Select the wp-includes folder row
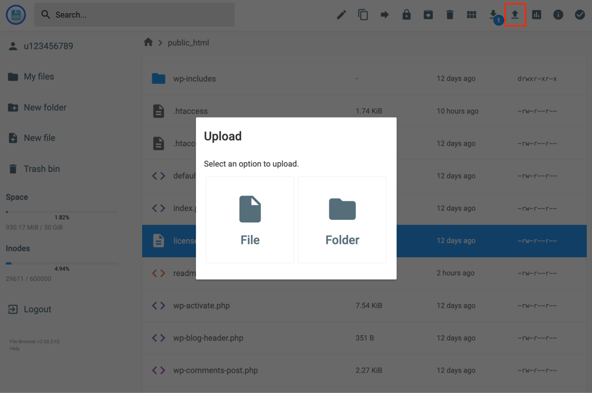Viewport: 592px width, 393px height. point(364,79)
